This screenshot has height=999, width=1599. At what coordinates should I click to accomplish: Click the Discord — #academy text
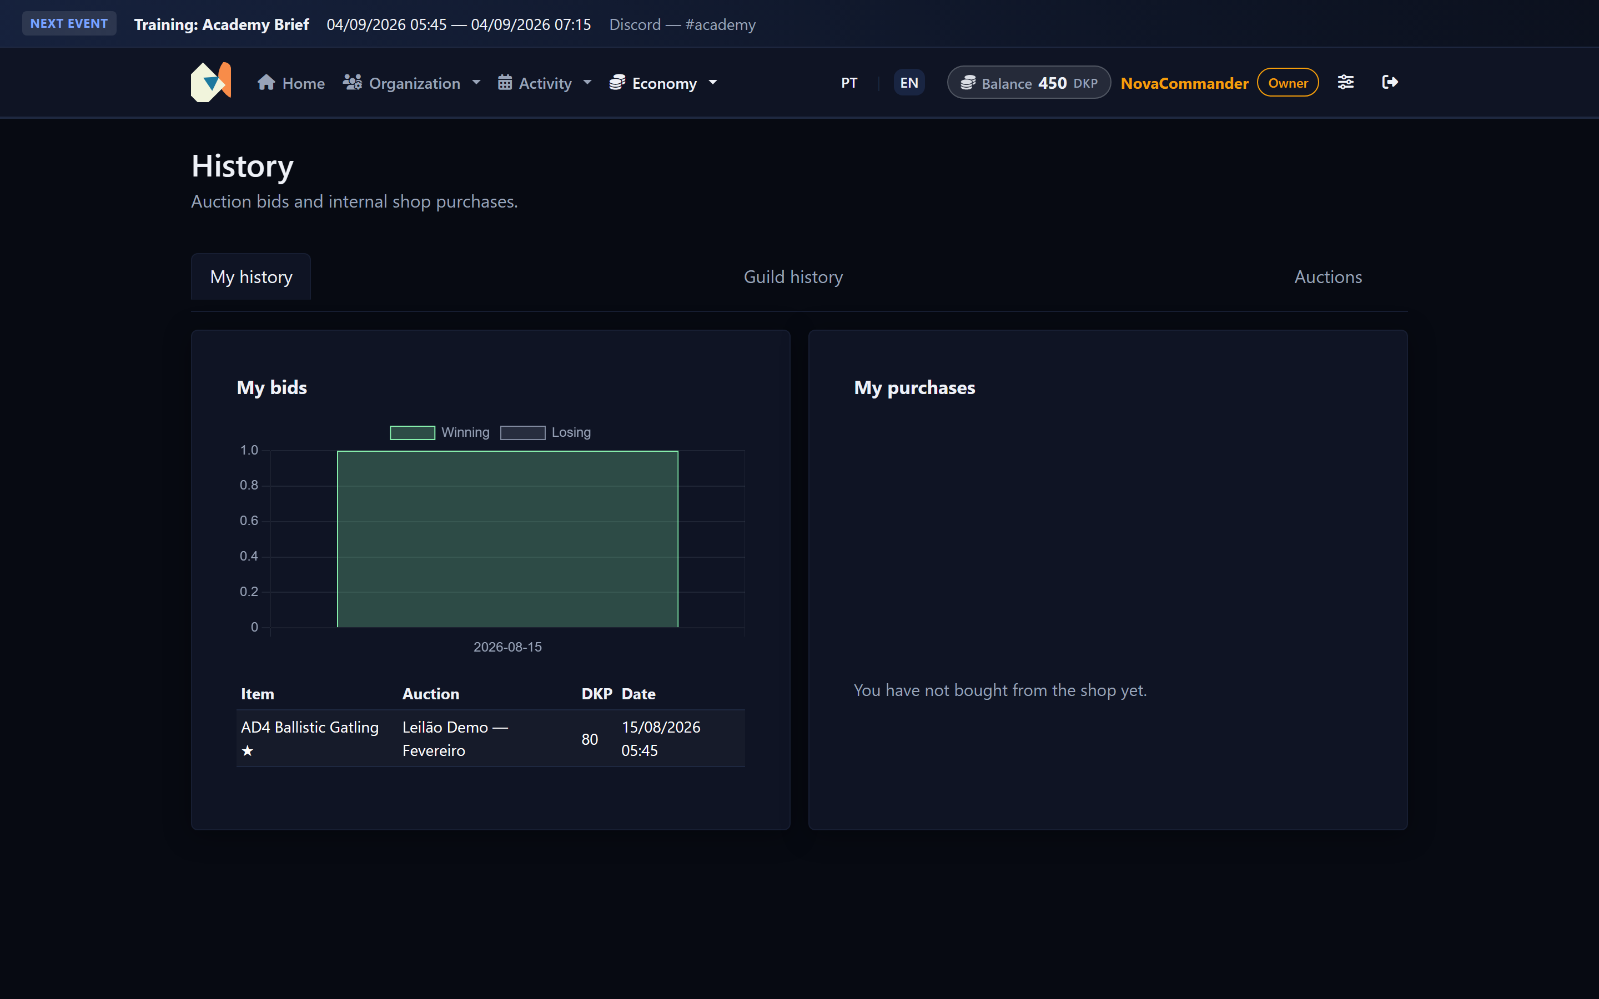682,24
